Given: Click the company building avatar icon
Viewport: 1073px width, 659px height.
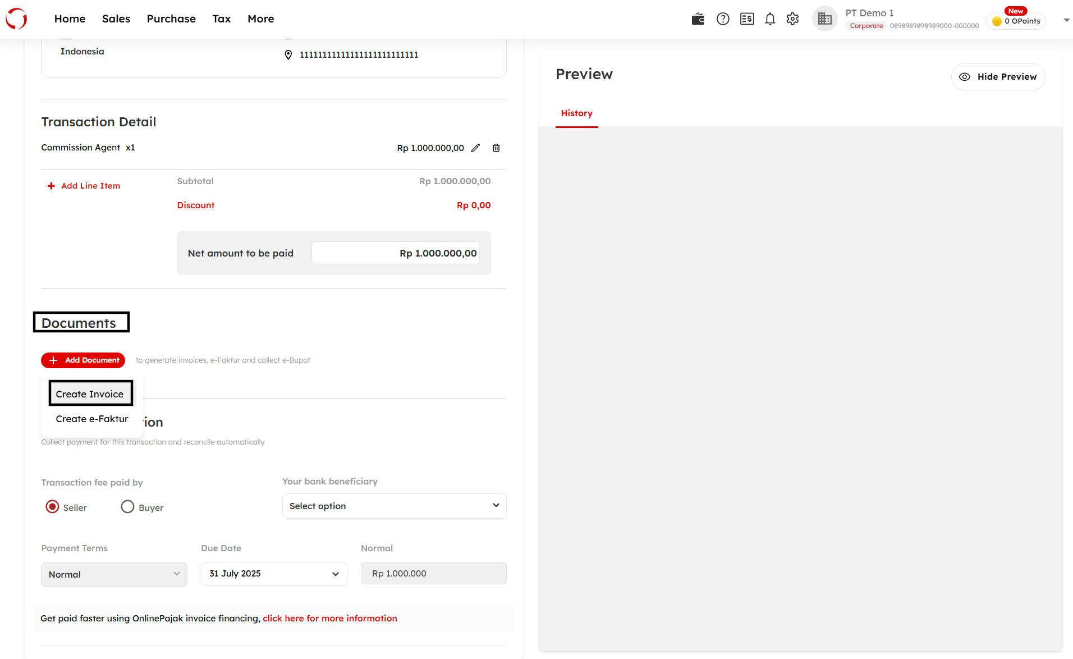Looking at the screenshot, I should [824, 19].
